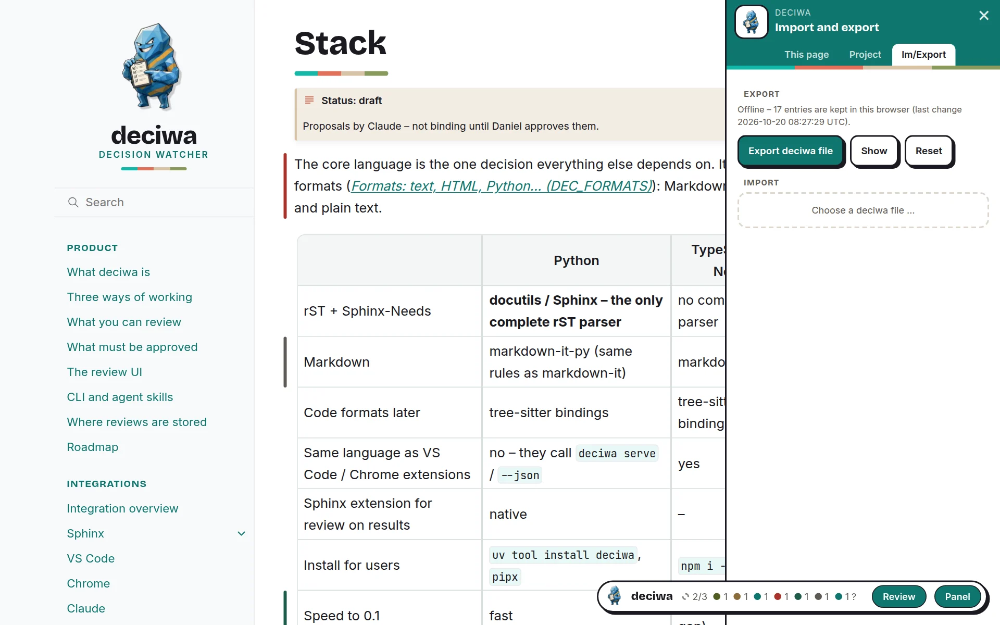Open What deciwa is page
This screenshot has height=625, width=1000.
[x=108, y=272]
